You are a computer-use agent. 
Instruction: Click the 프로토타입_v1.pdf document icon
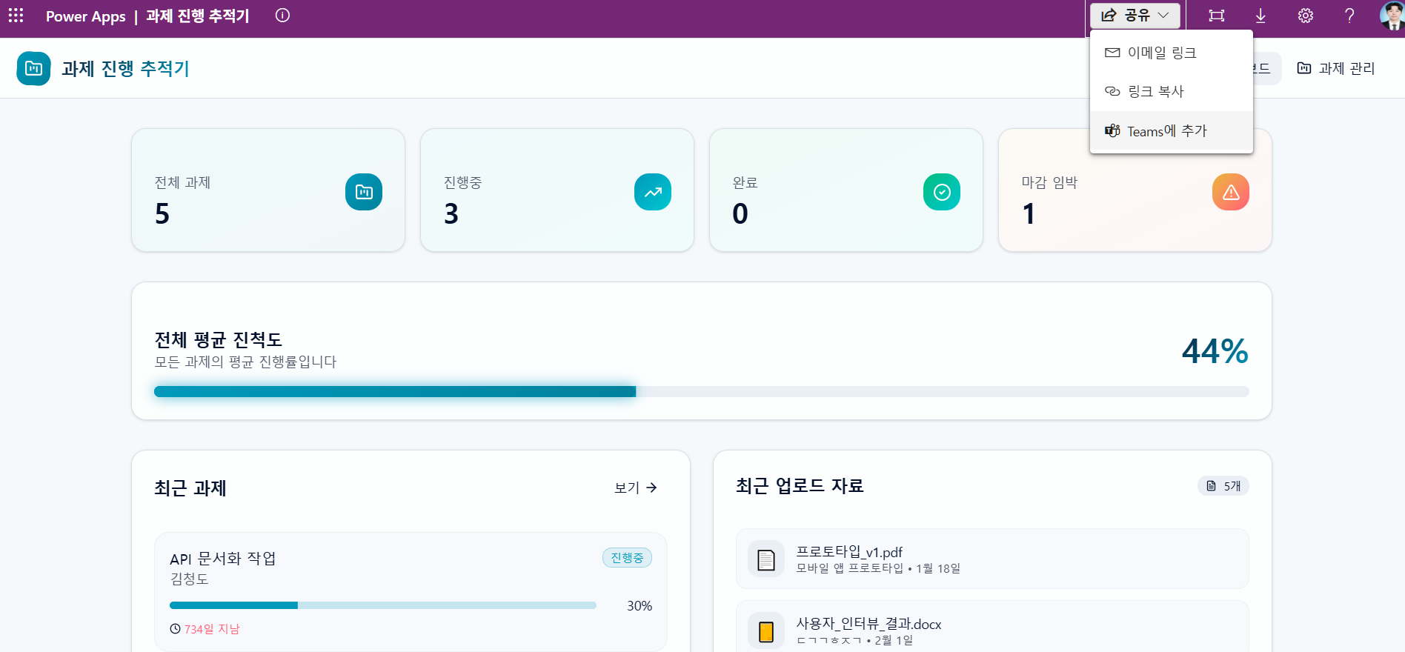[x=766, y=559]
